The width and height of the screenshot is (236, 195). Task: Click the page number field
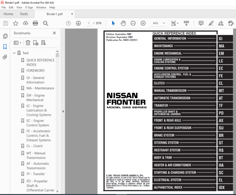(88, 23)
